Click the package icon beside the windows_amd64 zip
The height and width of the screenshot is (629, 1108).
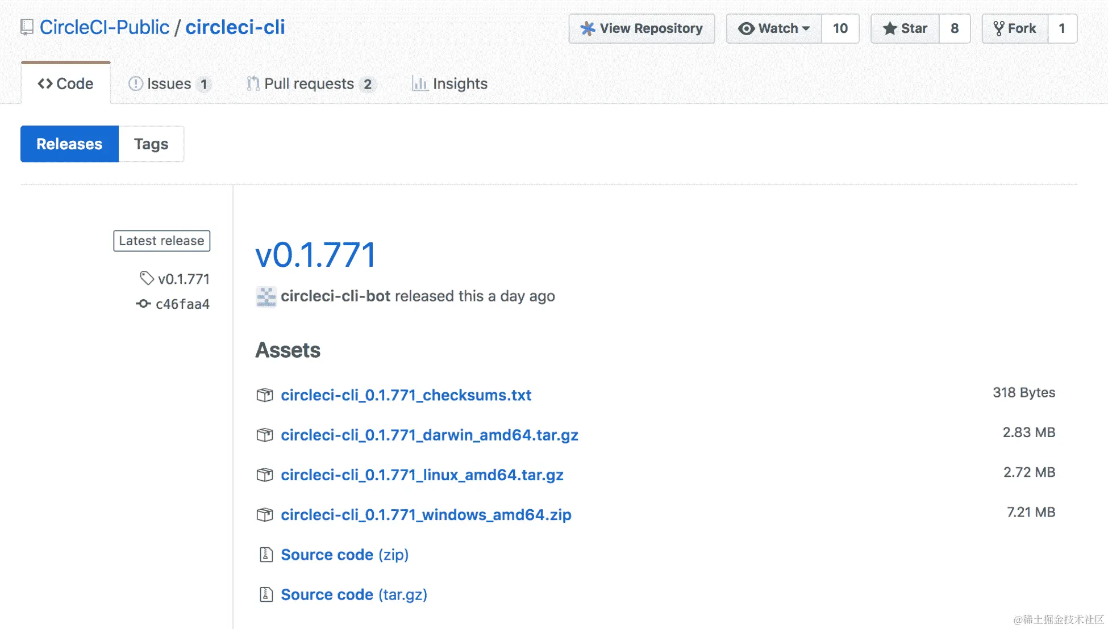coord(265,515)
